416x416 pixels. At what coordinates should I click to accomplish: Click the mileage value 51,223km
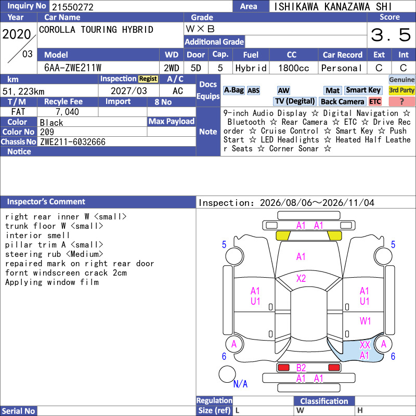click(x=23, y=92)
